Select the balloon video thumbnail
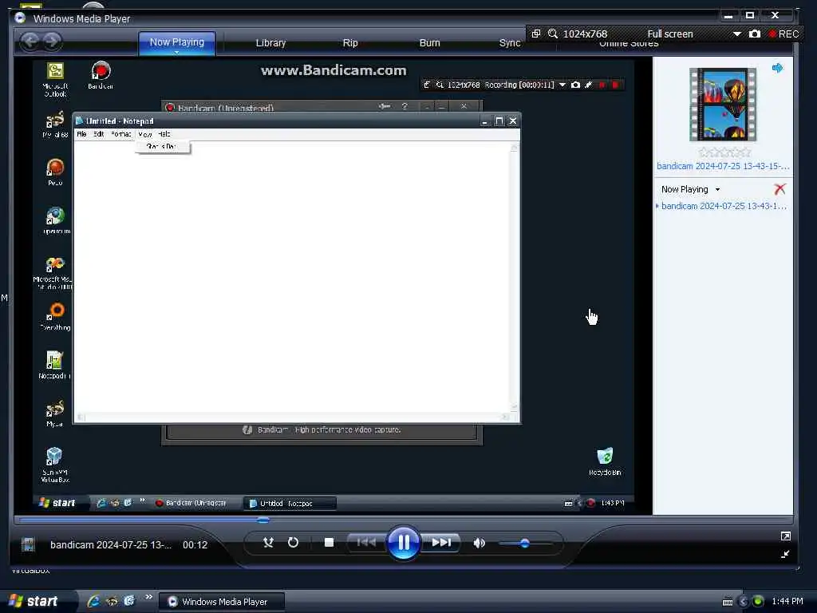Image resolution: width=817 pixels, height=613 pixels. coord(723,105)
